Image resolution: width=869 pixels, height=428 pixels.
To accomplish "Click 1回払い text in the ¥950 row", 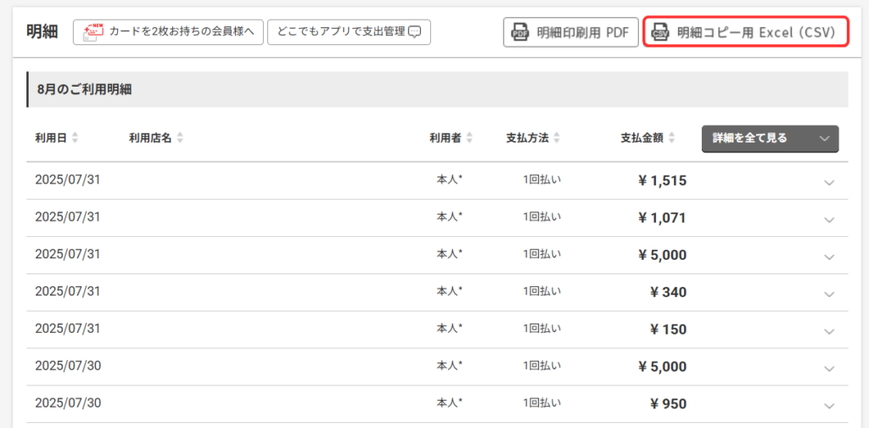I will click(541, 403).
